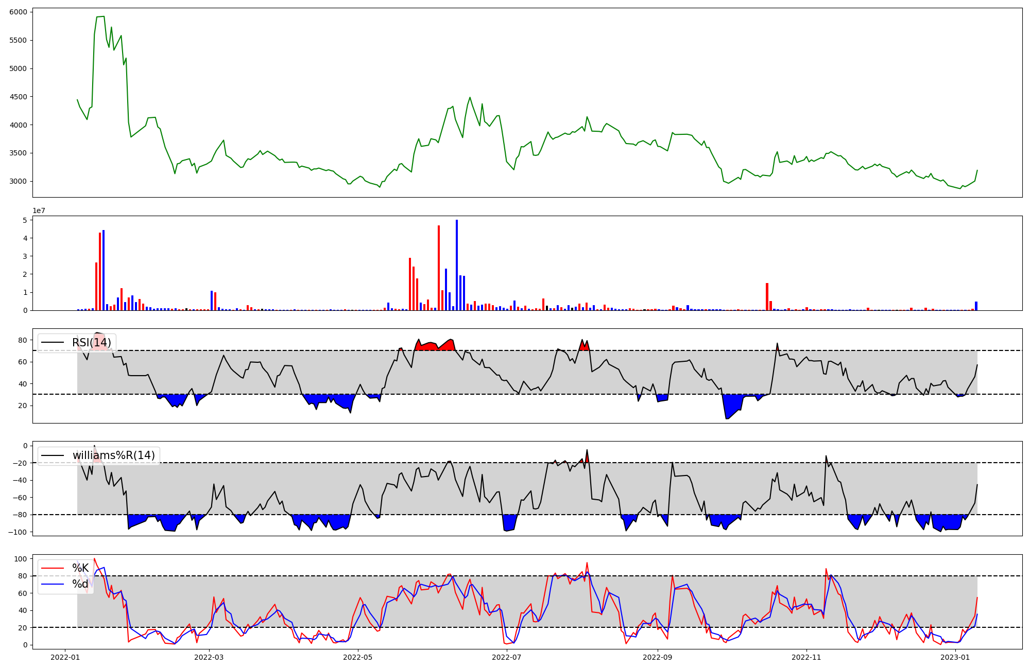Click the 80 label on stochastic axis
1030x669 pixels.
pos(22,576)
